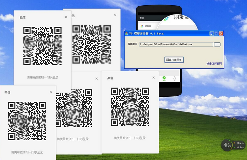Close the V5 程序多开器 dialog
This screenshot has height=160, width=247.
221,34
